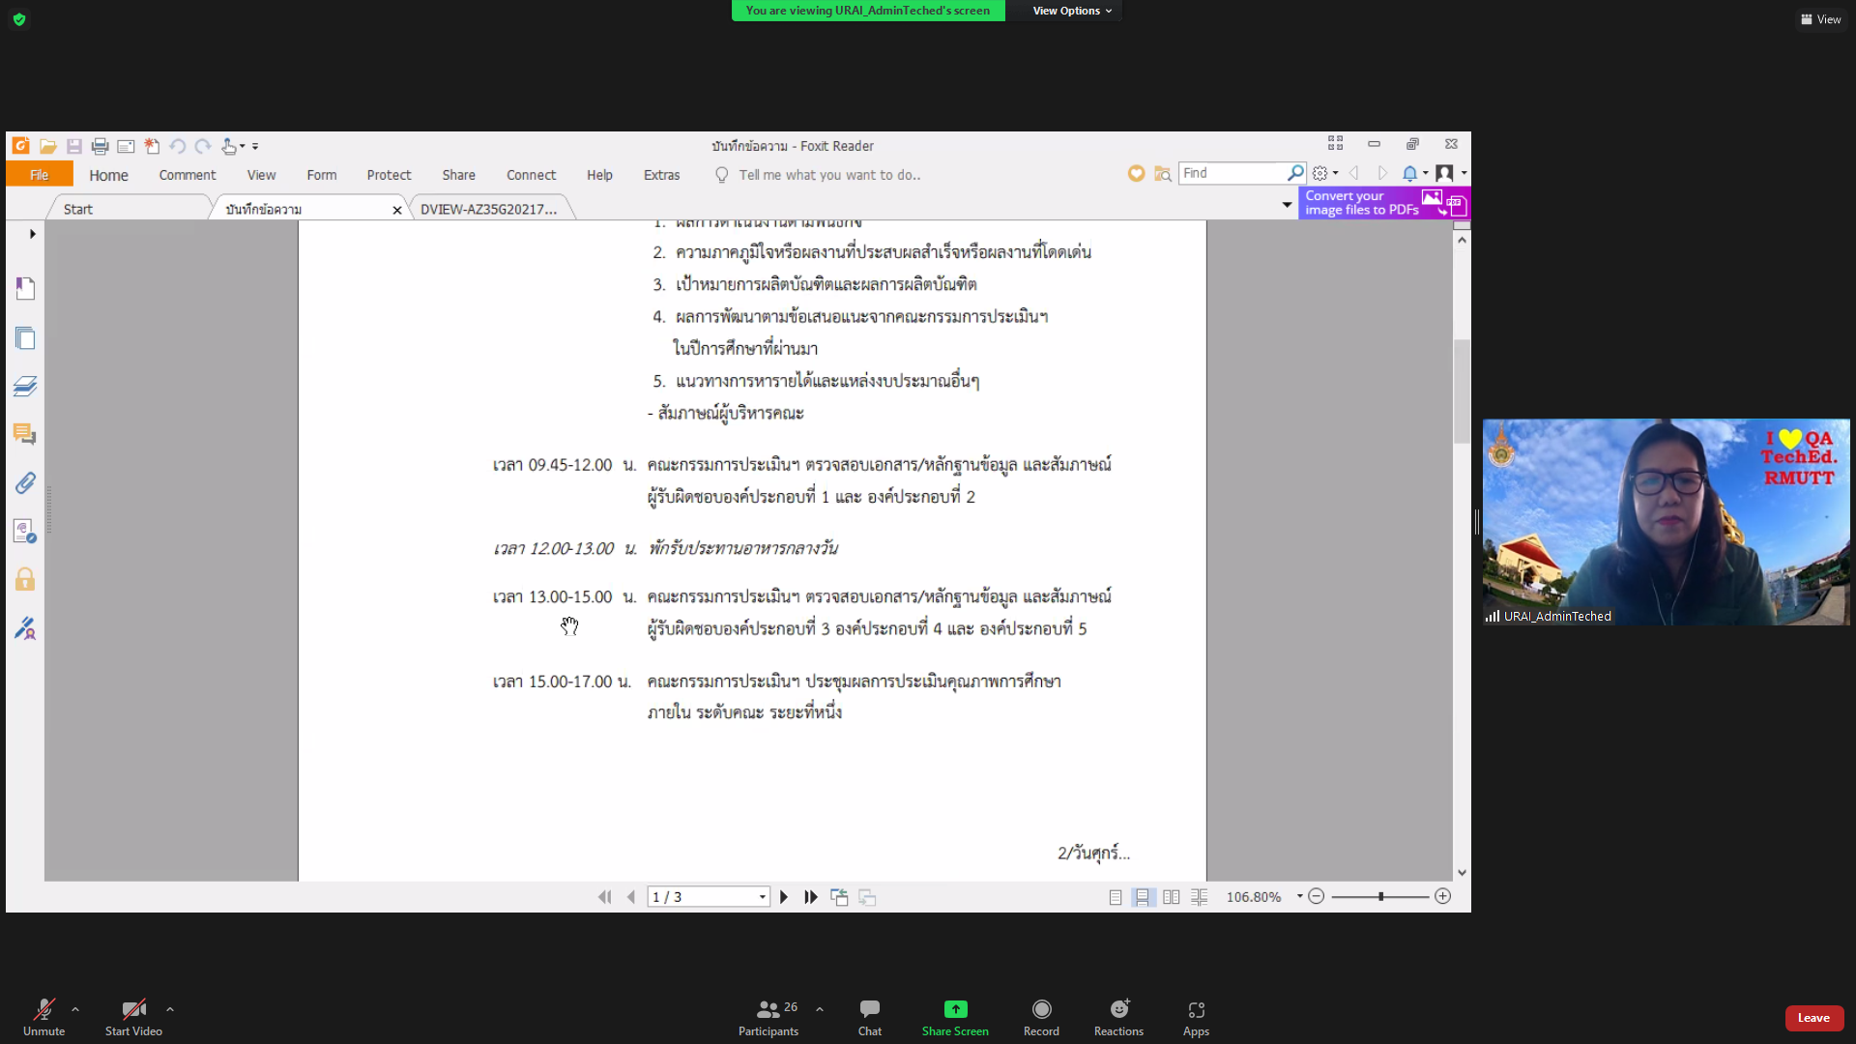This screenshot has width=1856, height=1044.
Task: Click the zoom out minus button
Action: click(1316, 896)
